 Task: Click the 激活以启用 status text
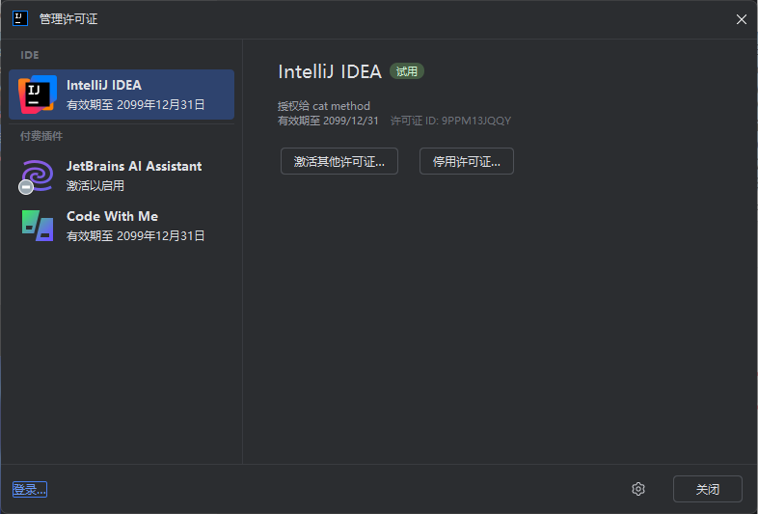[x=95, y=186]
